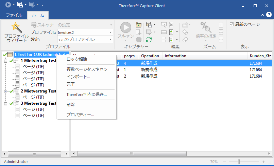Viewport: 274px width, 166px height.
Task: Open dropdown arrow next to move up icon
Action: 177,32
